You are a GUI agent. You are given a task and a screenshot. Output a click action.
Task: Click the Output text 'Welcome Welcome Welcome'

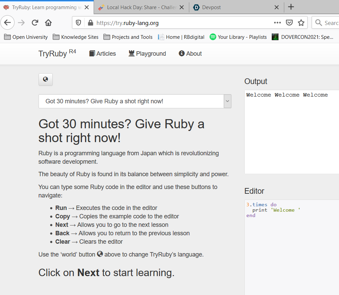pyautogui.click(x=287, y=95)
